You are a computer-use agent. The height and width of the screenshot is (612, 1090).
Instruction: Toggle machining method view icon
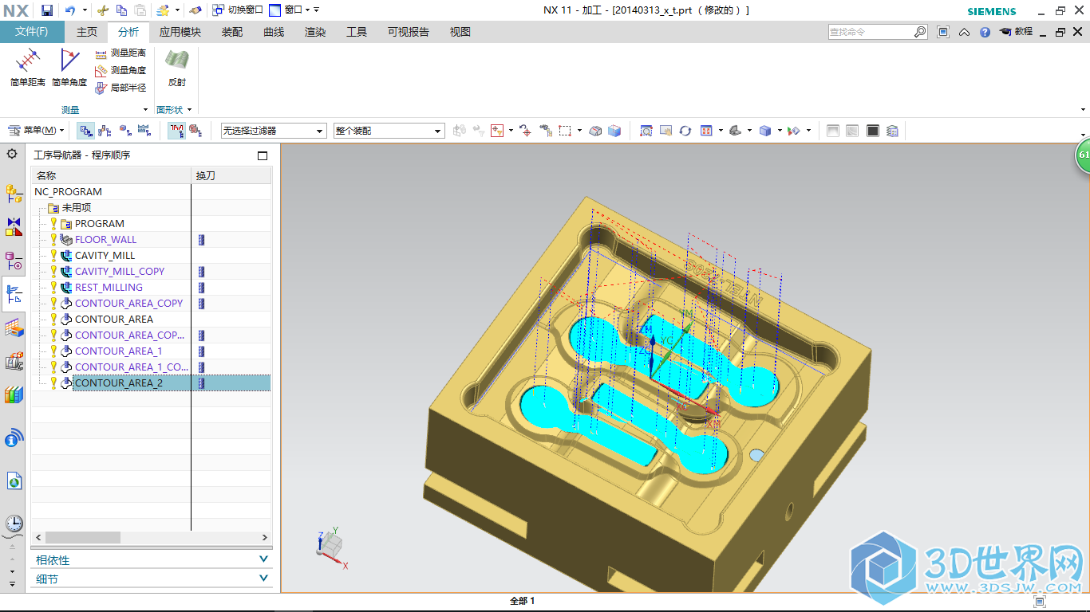[144, 130]
